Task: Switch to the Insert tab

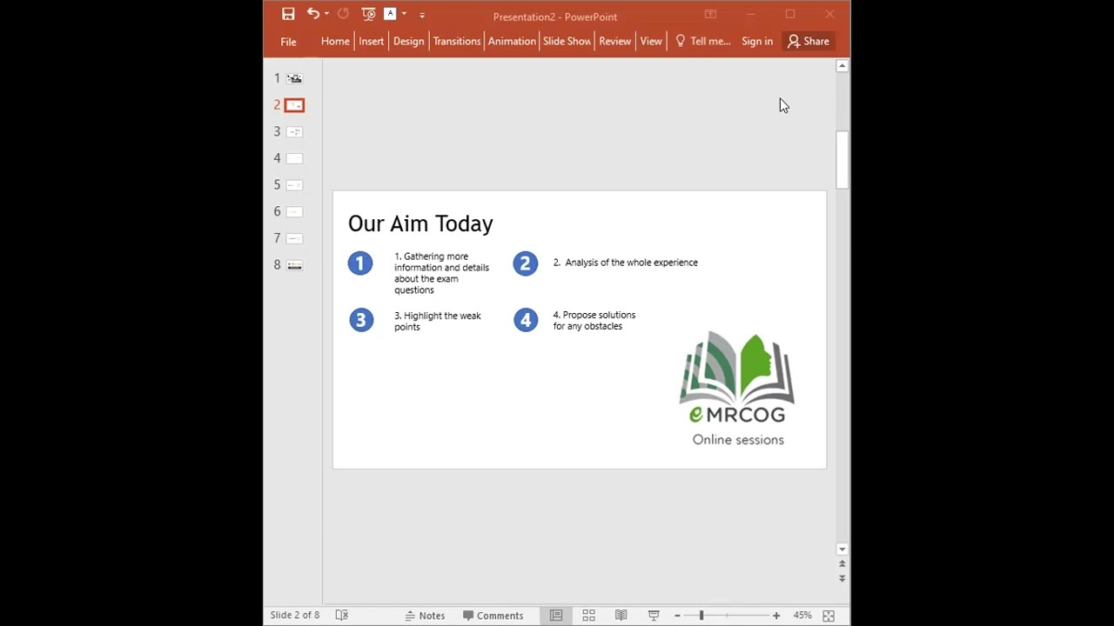Action: [x=371, y=42]
